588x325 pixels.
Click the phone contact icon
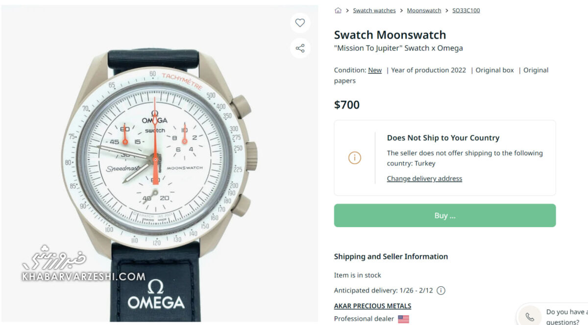[x=530, y=317]
